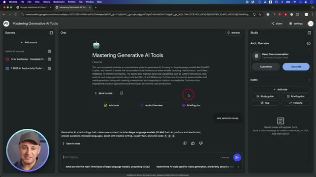Click Add source button
Screen dimensions: 316x177
pos(29,43)
